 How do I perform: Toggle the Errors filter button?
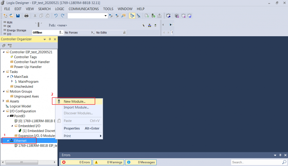76,162
